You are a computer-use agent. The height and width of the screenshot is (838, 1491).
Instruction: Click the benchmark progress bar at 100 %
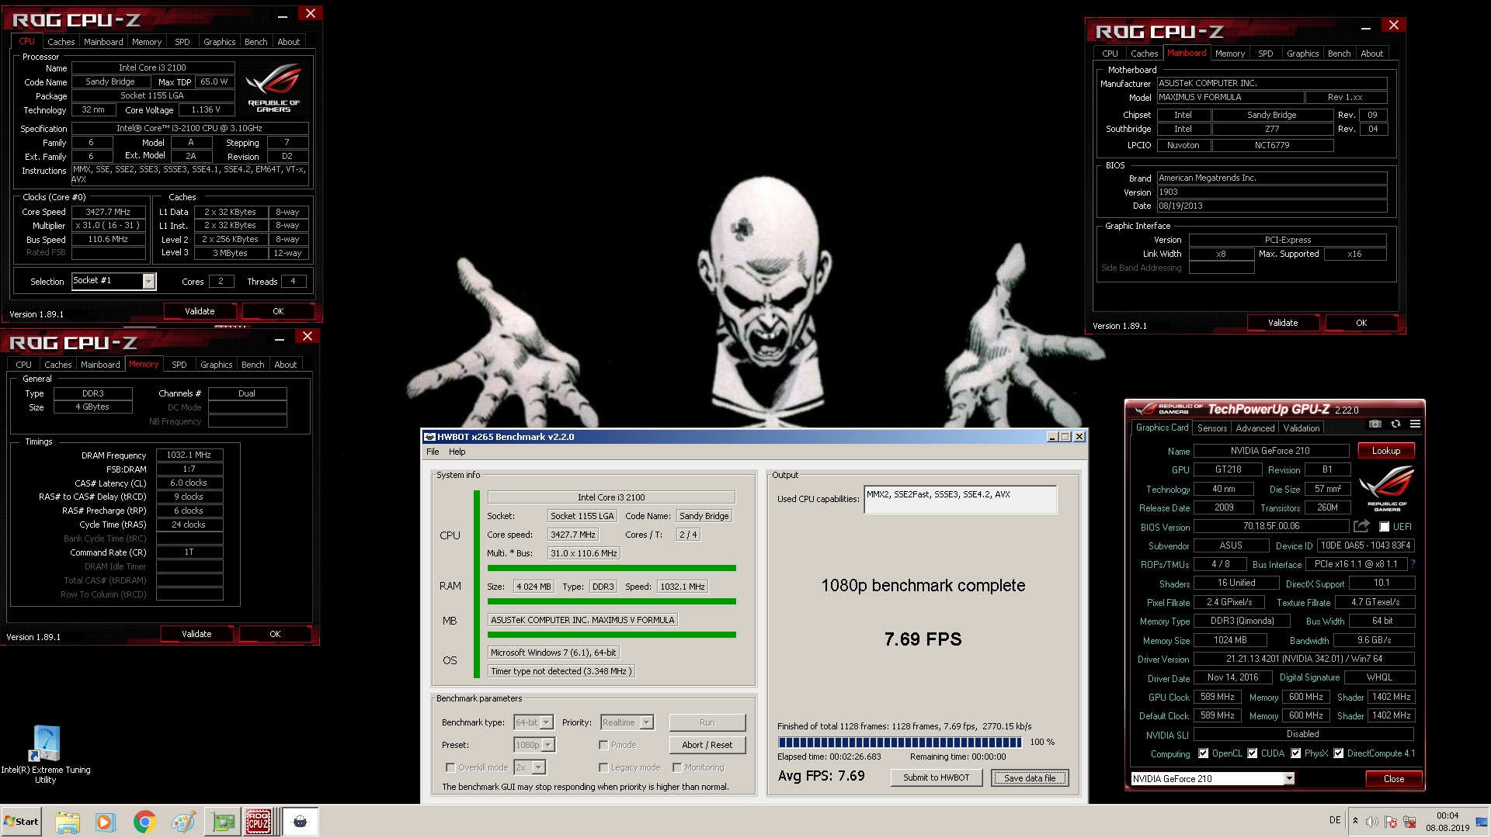coord(900,743)
